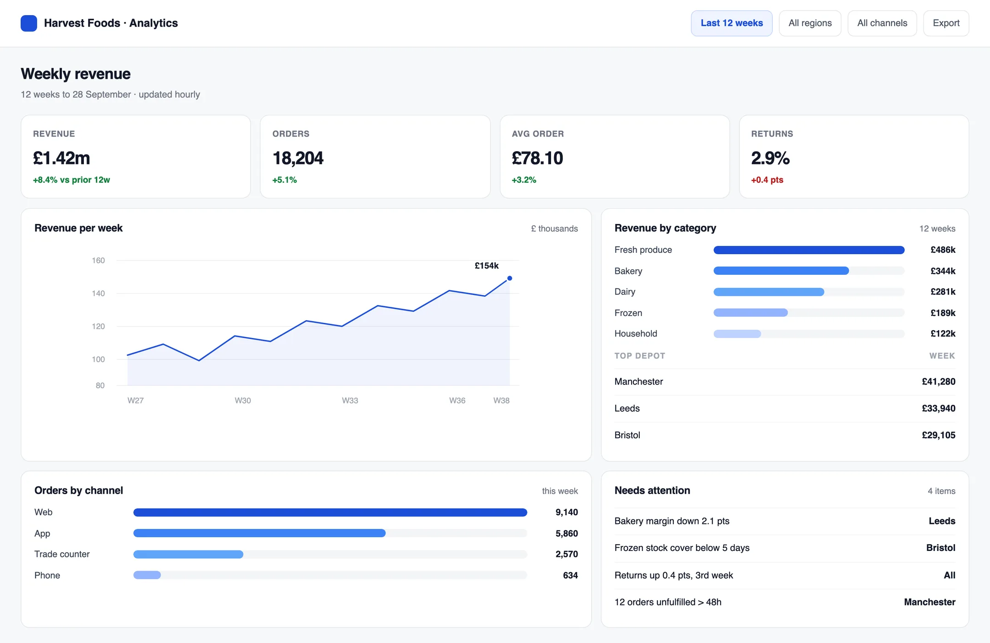Click the £486k Fresh produce value
The width and height of the screenshot is (990, 643).
pos(943,250)
